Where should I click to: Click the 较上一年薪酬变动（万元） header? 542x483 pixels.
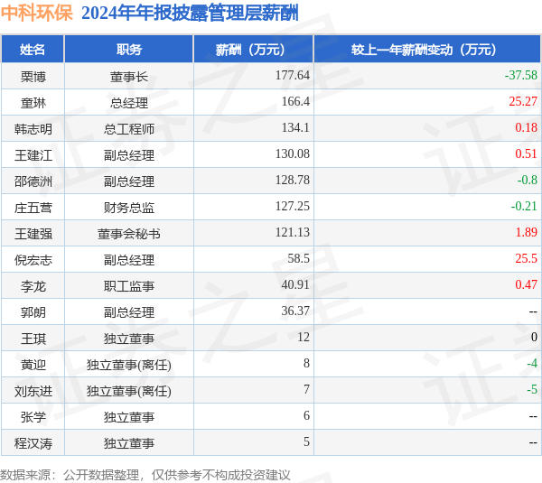(427, 50)
